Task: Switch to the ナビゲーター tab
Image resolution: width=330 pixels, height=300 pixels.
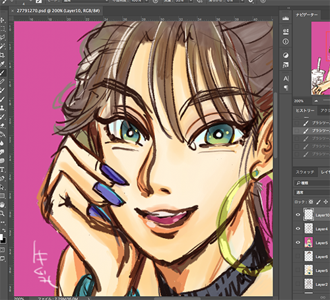Action: pyautogui.click(x=307, y=15)
